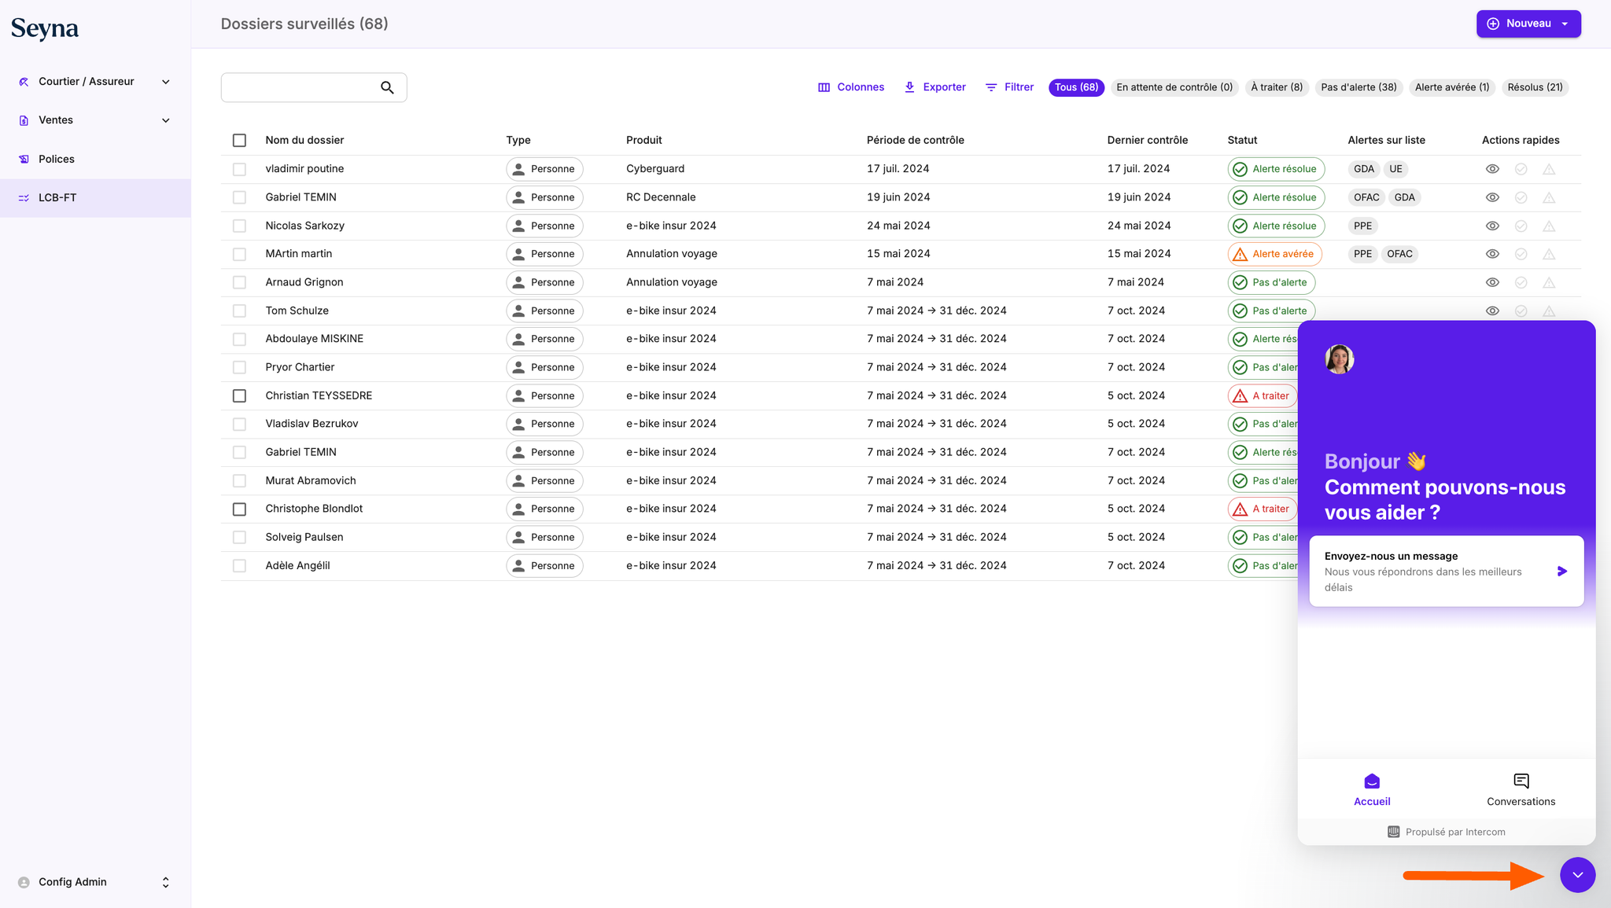
Task: View the vladimir poutine dossier eye icon
Action: click(1492, 169)
